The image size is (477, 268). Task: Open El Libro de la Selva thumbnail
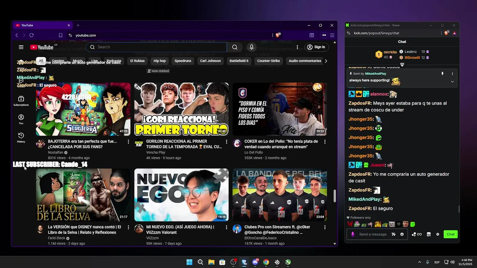(x=83, y=195)
